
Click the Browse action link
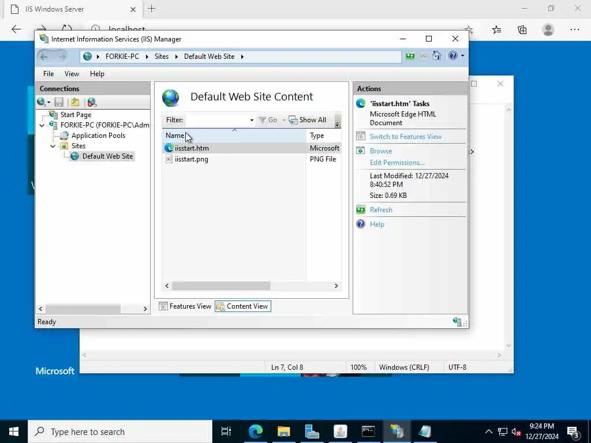tap(381, 151)
